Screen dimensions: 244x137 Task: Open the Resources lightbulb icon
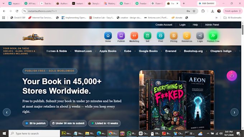187,36
